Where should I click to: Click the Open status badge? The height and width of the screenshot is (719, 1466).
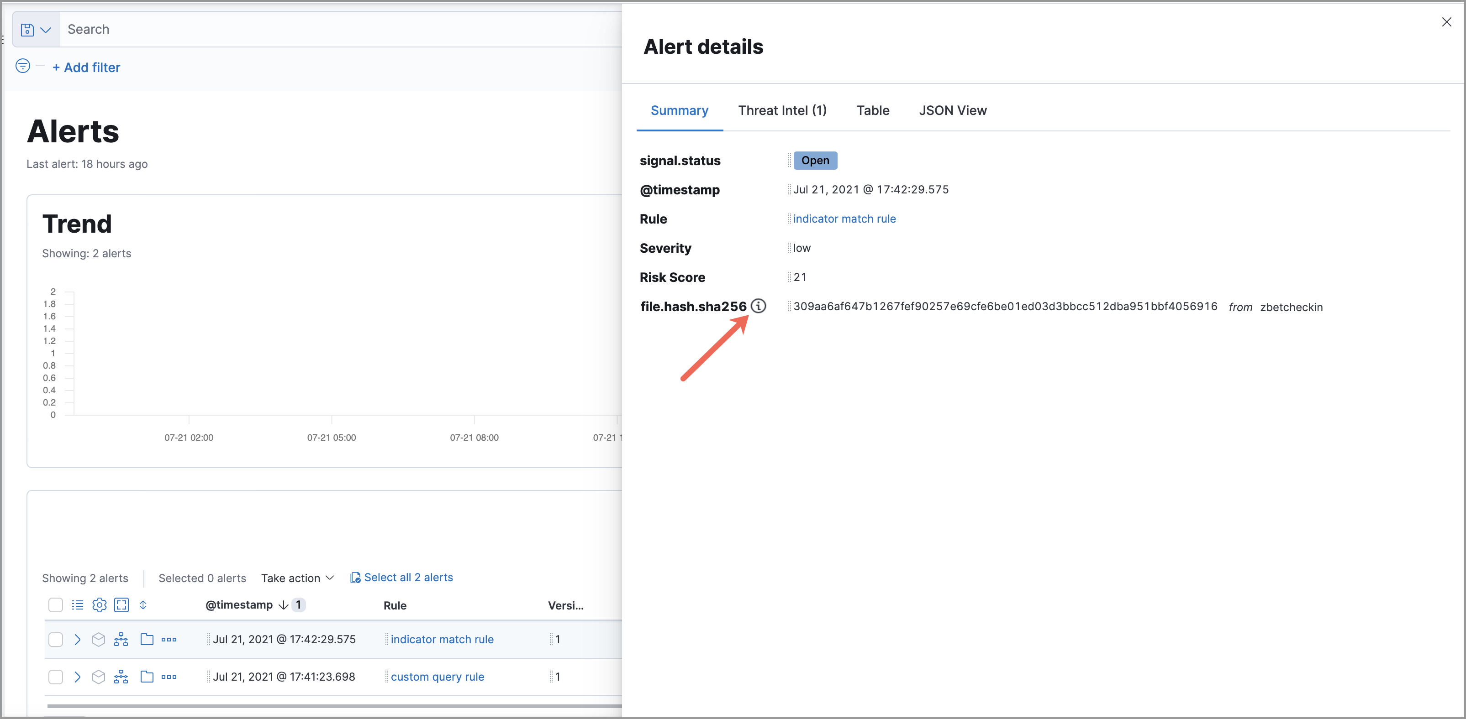pos(814,160)
